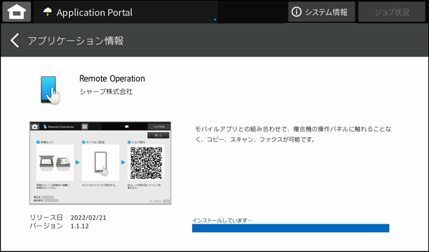Screen dimensions: 429x252
Task: Click the QR code in the preview image
Action: point(146,162)
